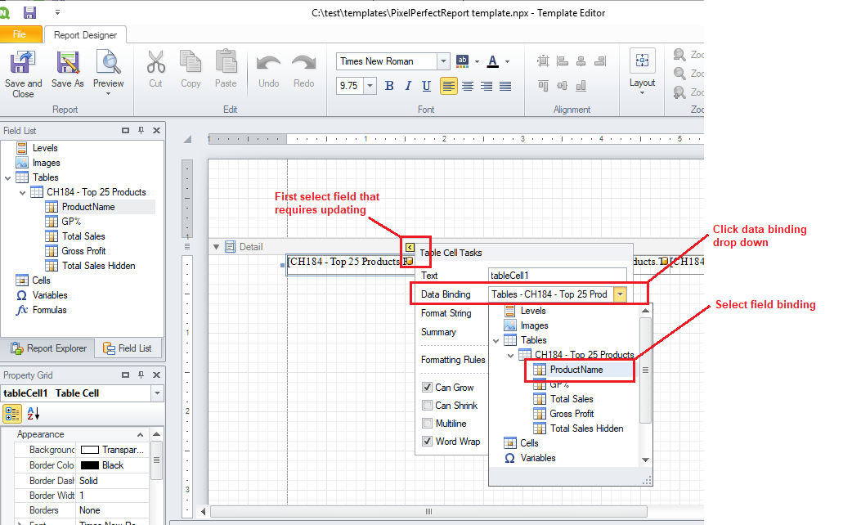Select the Report Designer tab

click(85, 35)
